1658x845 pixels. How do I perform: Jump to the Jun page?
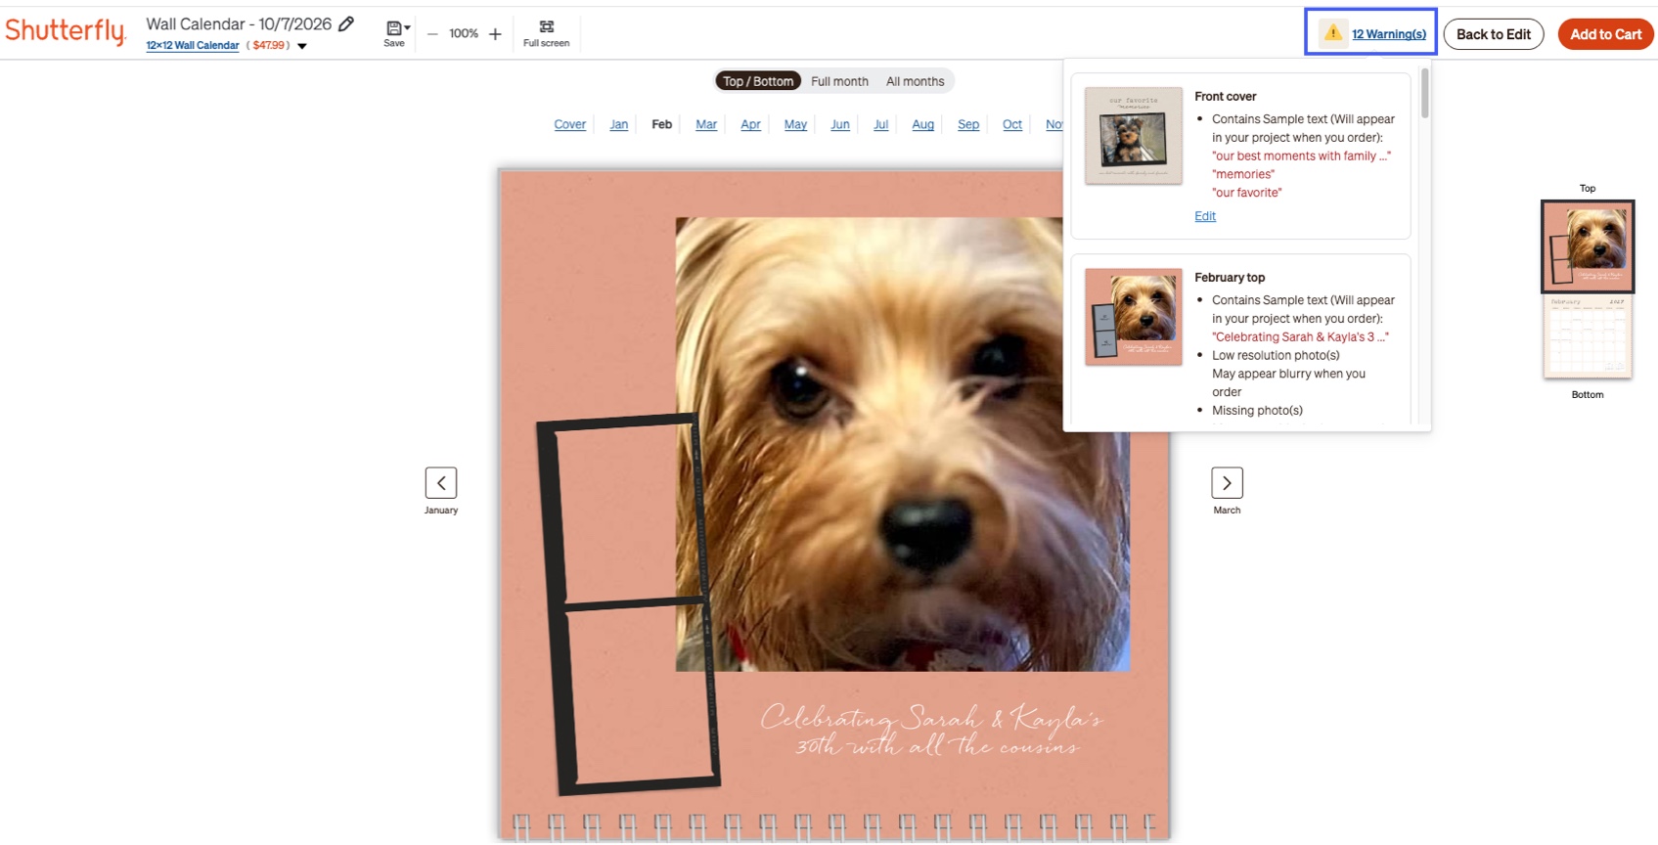[x=840, y=124]
